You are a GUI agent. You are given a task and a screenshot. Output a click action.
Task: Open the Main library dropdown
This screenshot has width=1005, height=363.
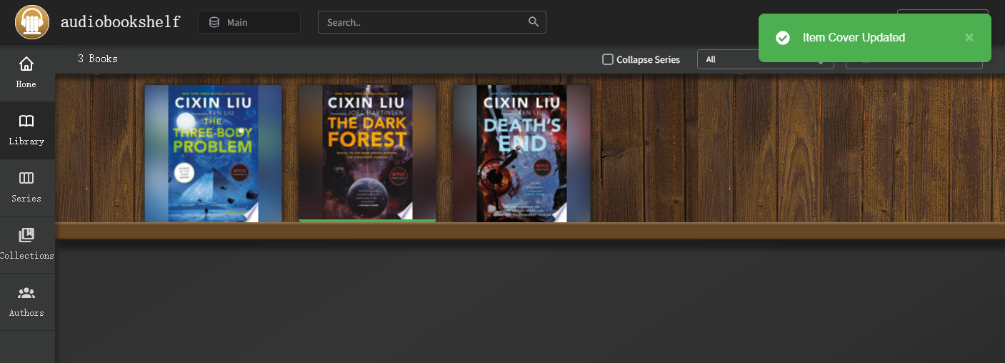pyautogui.click(x=249, y=22)
